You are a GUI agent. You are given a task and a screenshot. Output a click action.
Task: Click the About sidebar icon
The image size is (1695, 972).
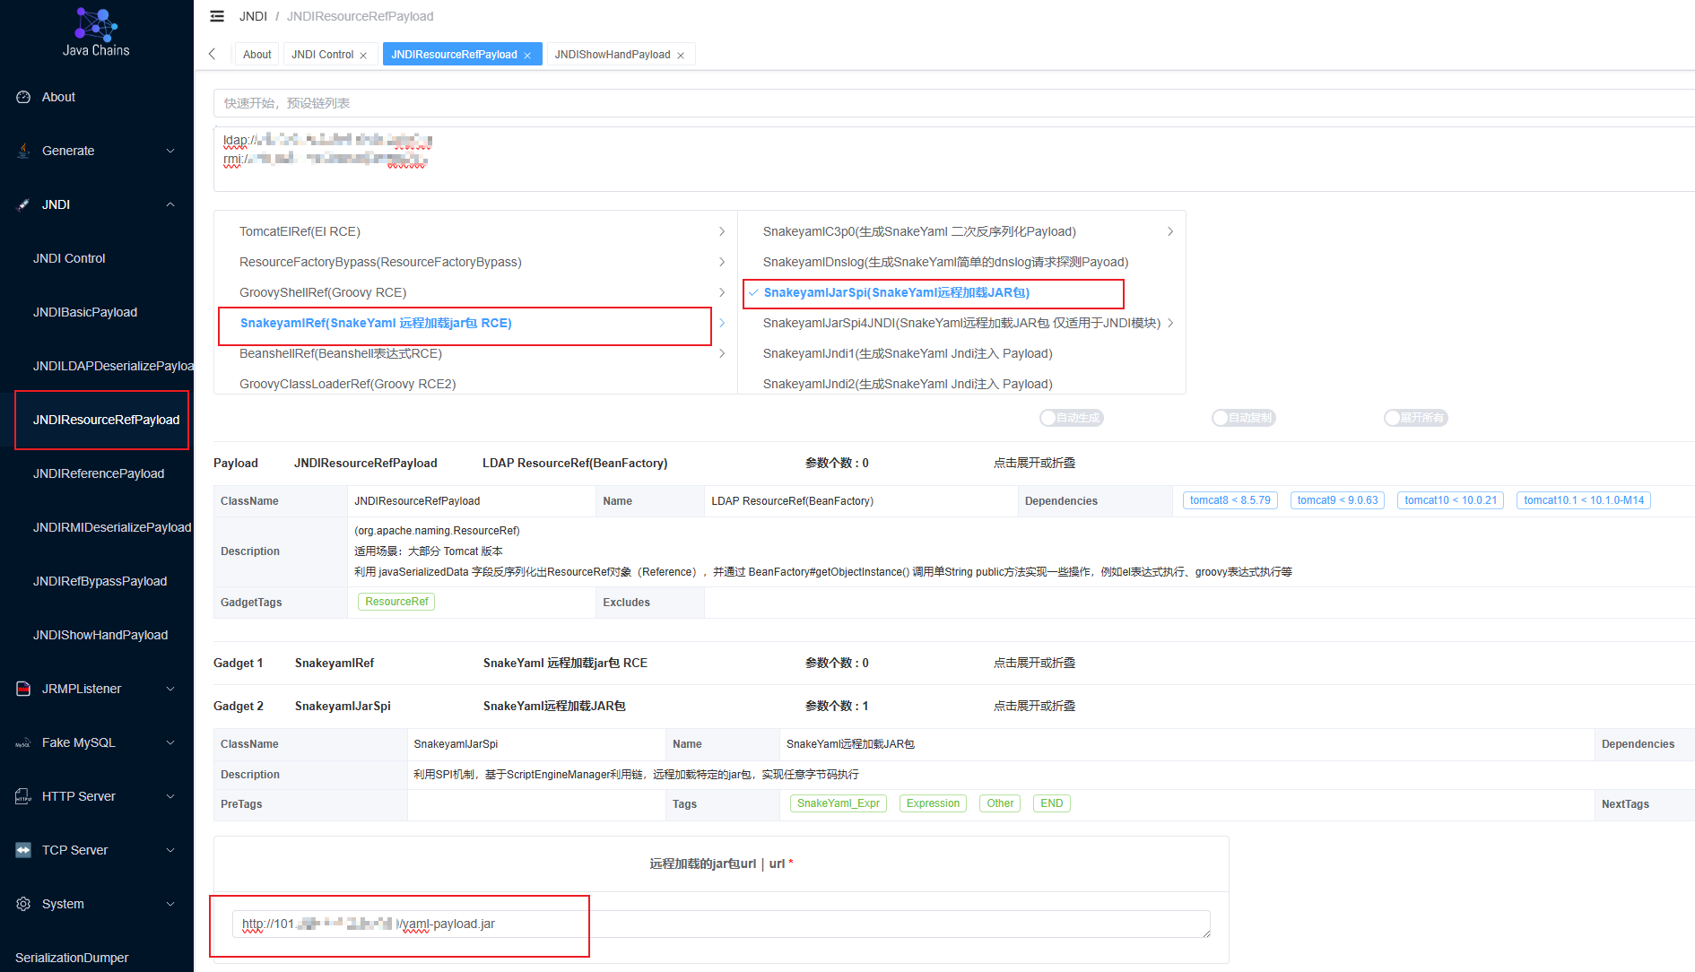(x=23, y=97)
